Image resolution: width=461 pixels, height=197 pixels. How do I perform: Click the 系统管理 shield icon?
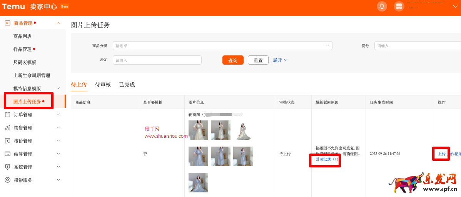(x=7, y=167)
